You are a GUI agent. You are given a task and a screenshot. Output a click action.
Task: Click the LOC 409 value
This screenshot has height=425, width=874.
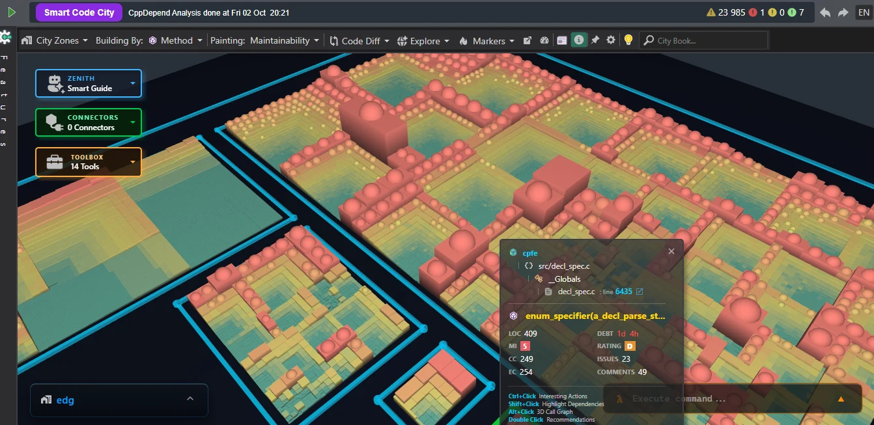[530, 333]
